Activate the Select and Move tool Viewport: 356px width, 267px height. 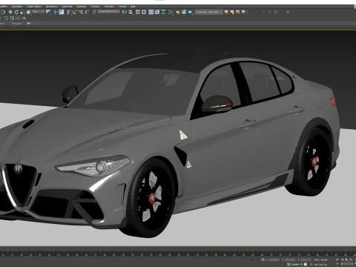coord(10,12)
